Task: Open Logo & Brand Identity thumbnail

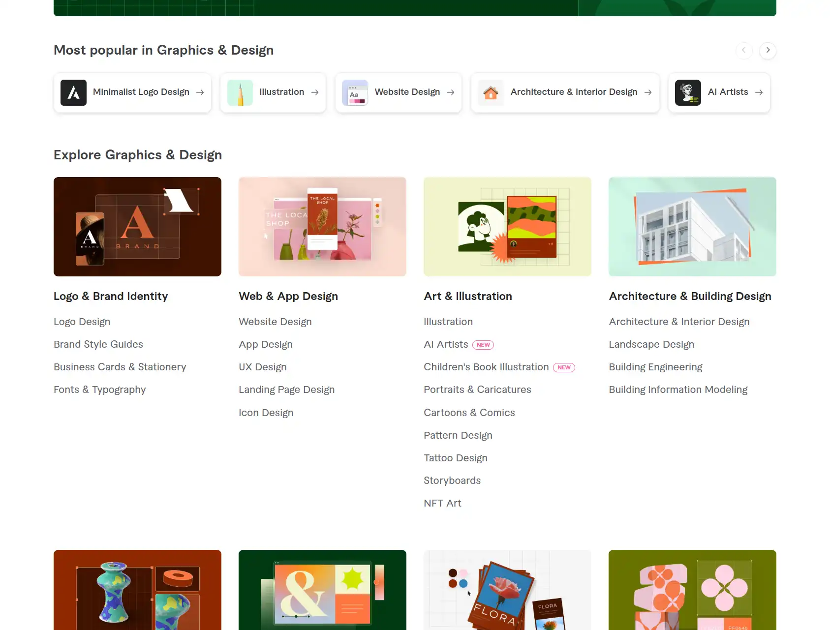Action: 137,227
